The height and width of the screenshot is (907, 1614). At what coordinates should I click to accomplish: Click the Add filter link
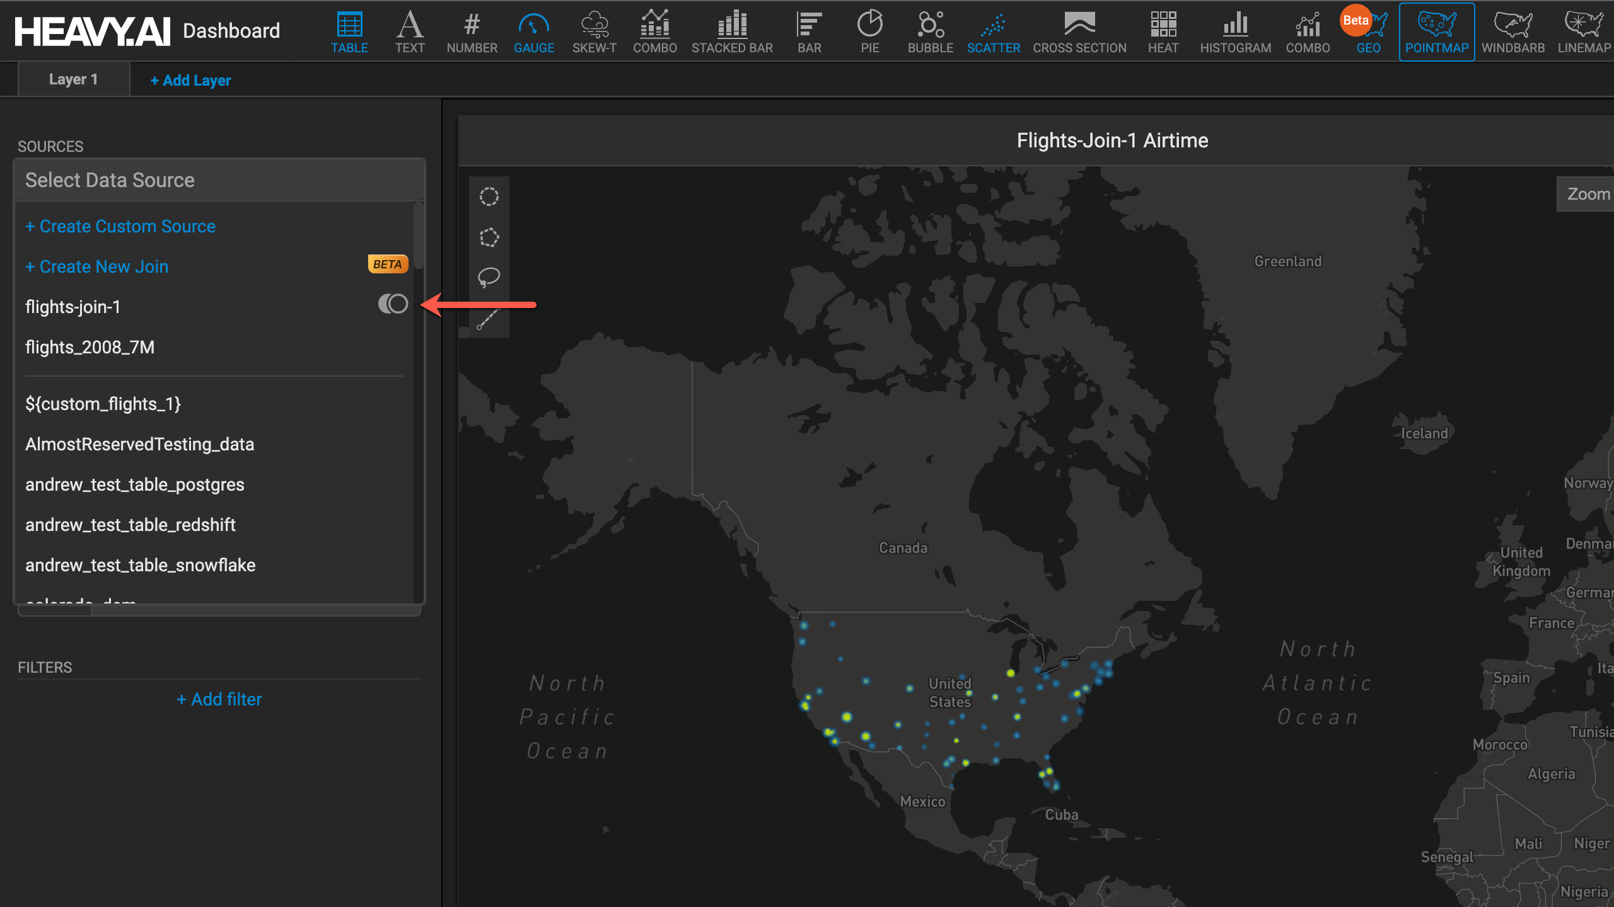219,699
